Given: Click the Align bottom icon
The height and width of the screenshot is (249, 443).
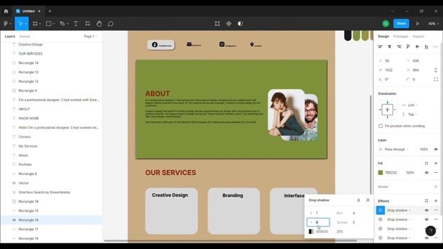Looking at the screenshot, I should (x=426, y=46).
